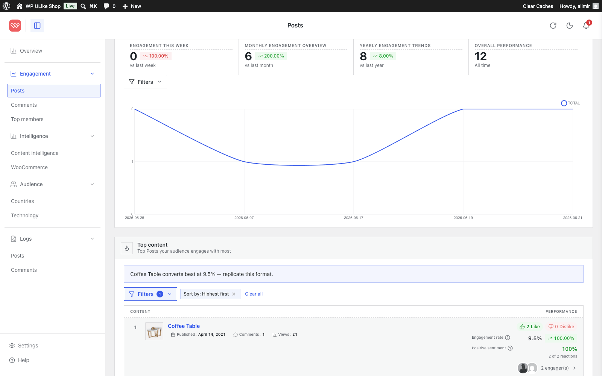Remove the Sort by Highest first chip
This screenshot has width=602, height=376.
(x=234, y=294)
